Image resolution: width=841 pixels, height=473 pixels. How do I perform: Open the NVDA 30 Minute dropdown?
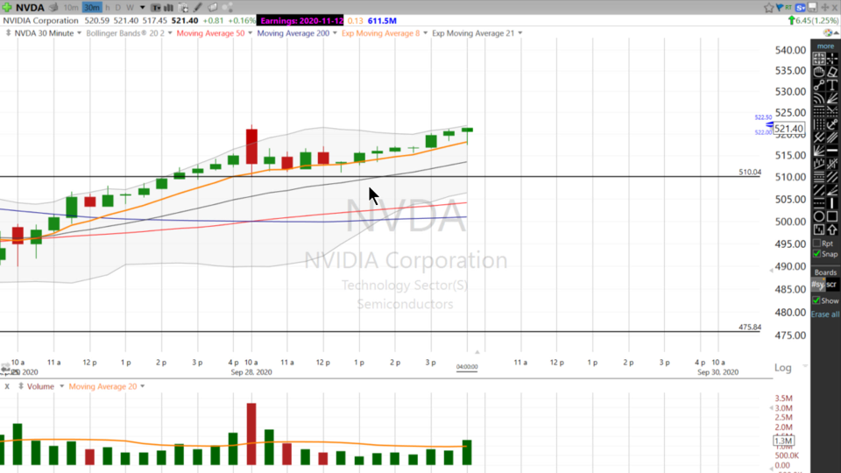[x=79, y=33]
